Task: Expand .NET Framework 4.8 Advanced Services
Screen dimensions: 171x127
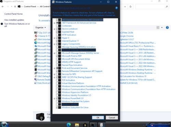Action: (54, 23)
